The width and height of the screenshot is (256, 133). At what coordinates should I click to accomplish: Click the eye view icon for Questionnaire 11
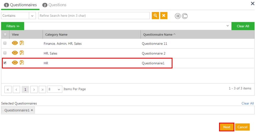(15, 43)
